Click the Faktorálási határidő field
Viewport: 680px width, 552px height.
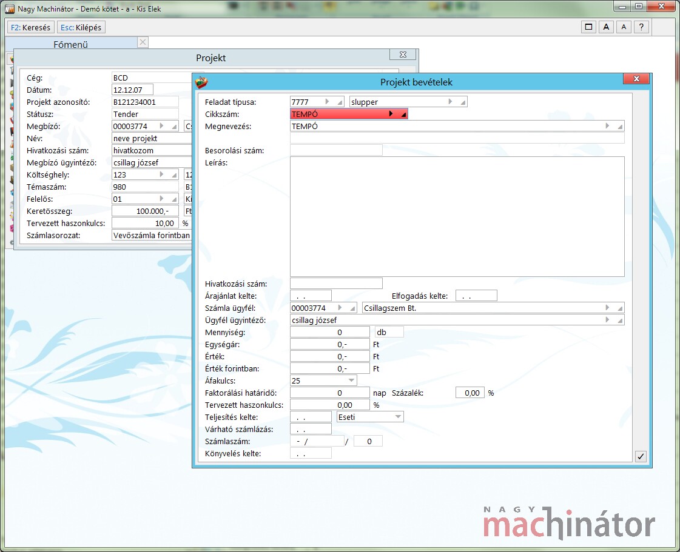(x=329, y=393)
